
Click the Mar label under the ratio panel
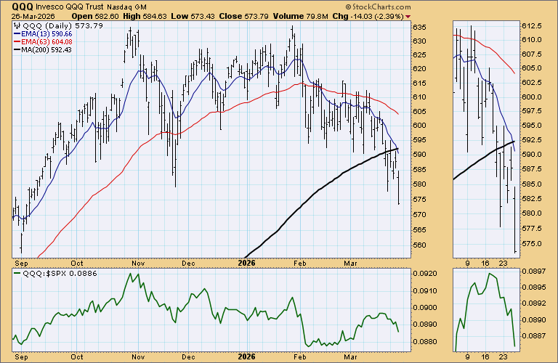click(350, 356)
